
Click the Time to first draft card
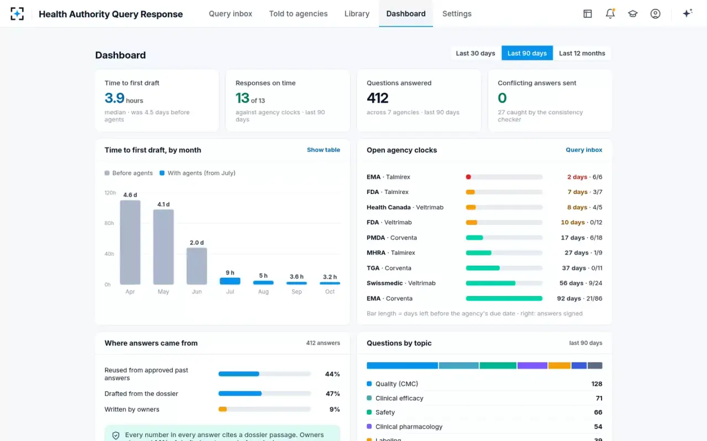click(x=157, y=100)
